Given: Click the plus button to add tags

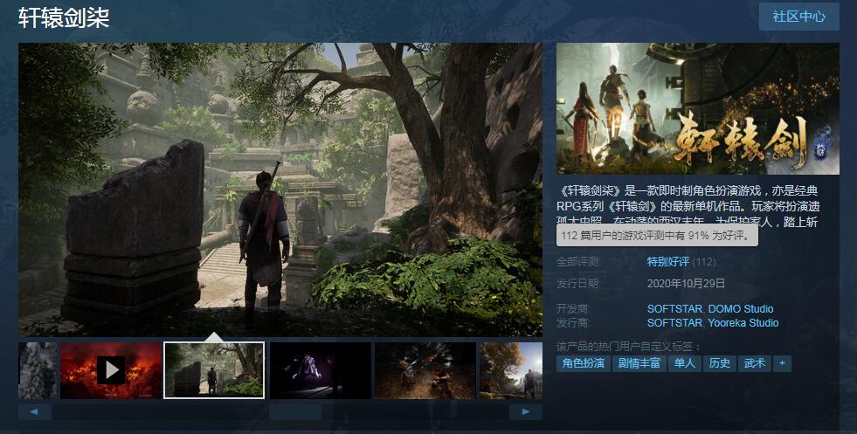Looking at the screenshot, I should 782,363.
